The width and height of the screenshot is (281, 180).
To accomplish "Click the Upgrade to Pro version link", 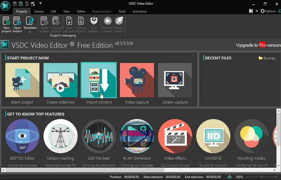I will point(258,45).
